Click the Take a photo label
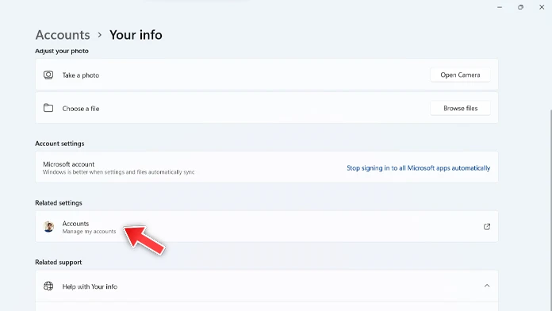552x311 pixels. coord(81,75)
